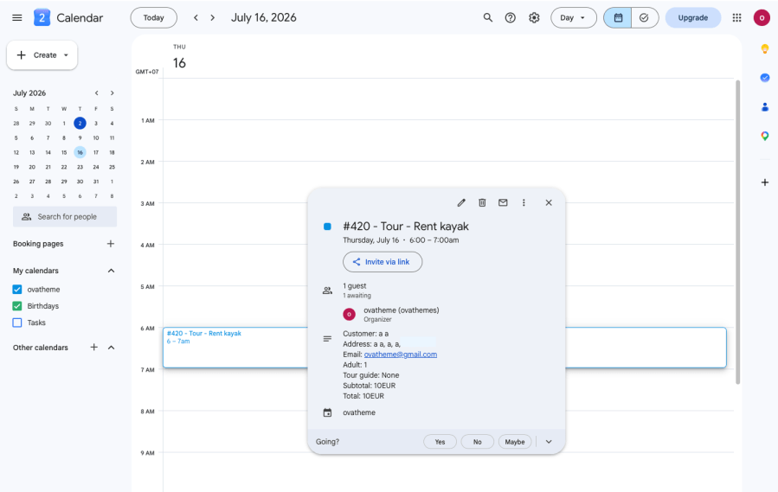Open the Day view dropdown
778x492 pixels.
(x=573, y=18)
